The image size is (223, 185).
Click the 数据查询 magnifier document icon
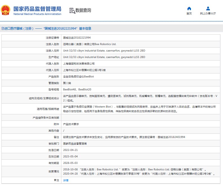[72, 10]
